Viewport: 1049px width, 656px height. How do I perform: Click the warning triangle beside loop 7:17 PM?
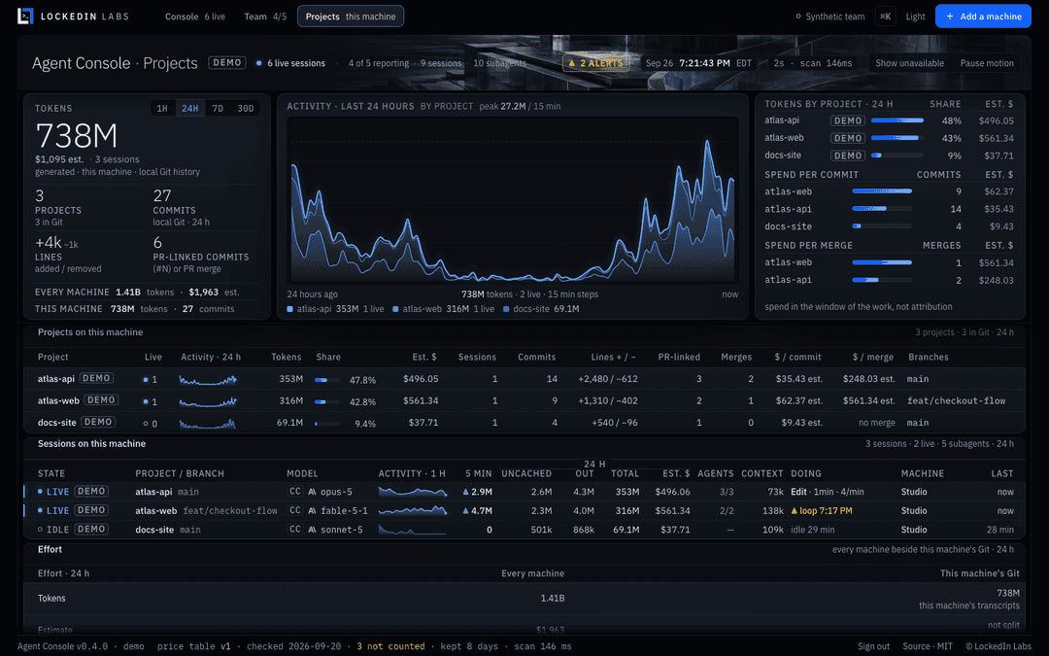[795, 511]
